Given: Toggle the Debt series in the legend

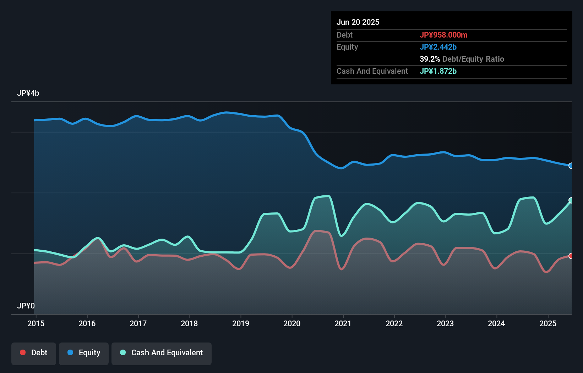Looking at the screenshot, I should coord(34,353).
